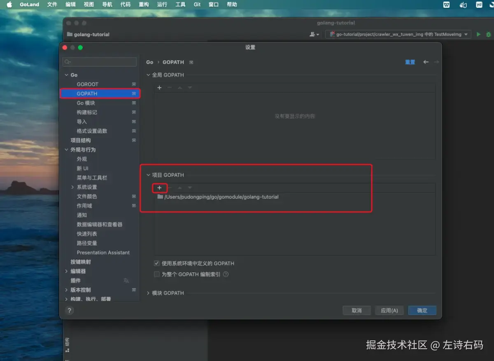The width and height of the screenshot is (494, 361).
Task: Select 数据编辑器和查看器 in the settings tree
Action: [100, 224]
